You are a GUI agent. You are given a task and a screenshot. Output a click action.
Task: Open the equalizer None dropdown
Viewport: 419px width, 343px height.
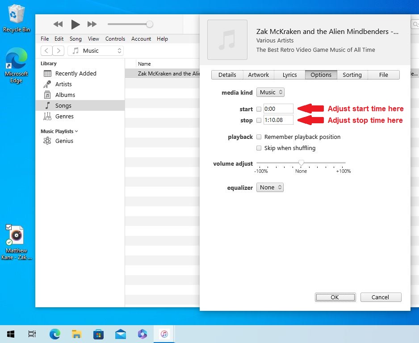click(x=270, y=188)
